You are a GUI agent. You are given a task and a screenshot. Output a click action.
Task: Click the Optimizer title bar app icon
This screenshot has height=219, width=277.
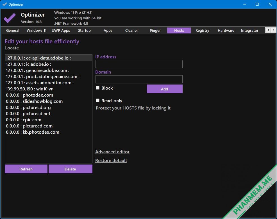[5, 4]
